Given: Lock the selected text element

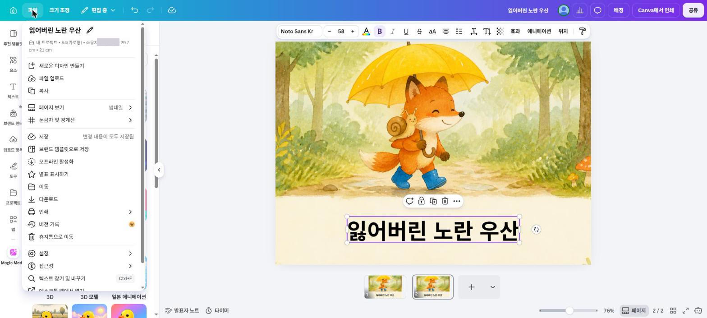Looking at the screenshot, I should pyautogui.click(x=421, y=201).
